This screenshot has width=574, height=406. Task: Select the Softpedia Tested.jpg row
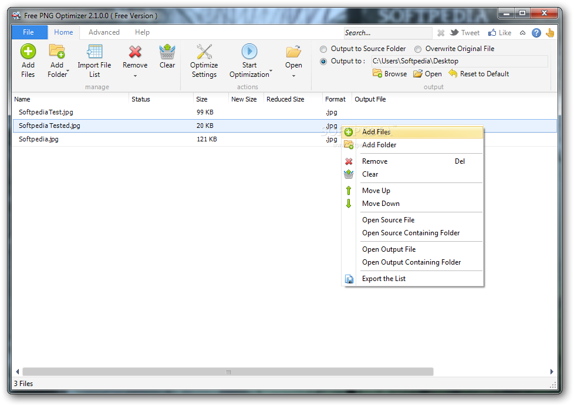coord(285,126)
